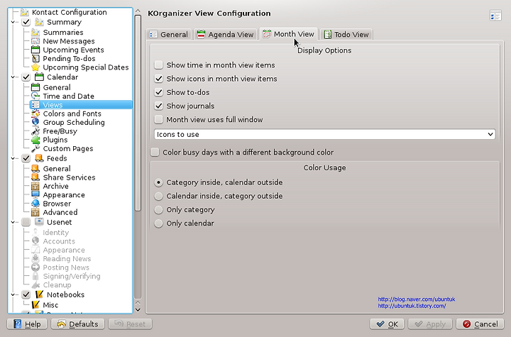The width and height of the screenshot is (511, 337).
Task: Click the Help button
Action: (x=28, y=324)
